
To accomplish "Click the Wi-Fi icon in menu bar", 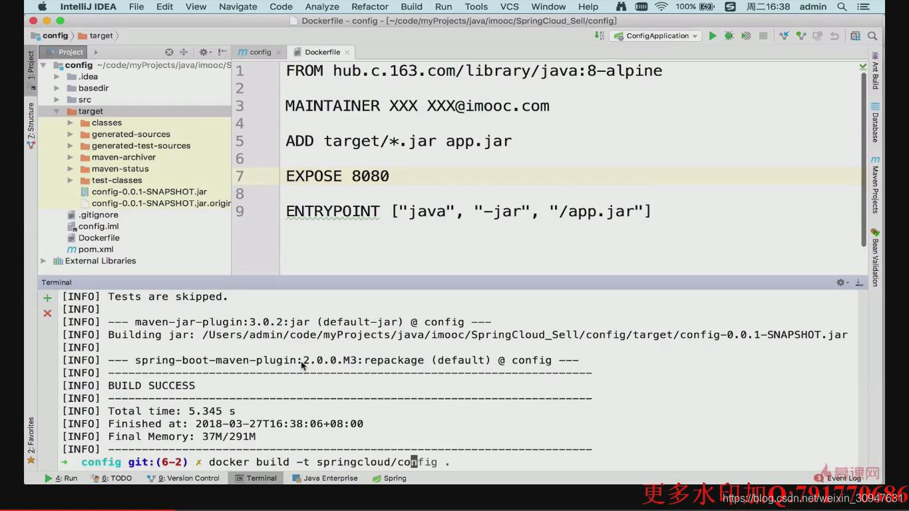I will point(661,7).
